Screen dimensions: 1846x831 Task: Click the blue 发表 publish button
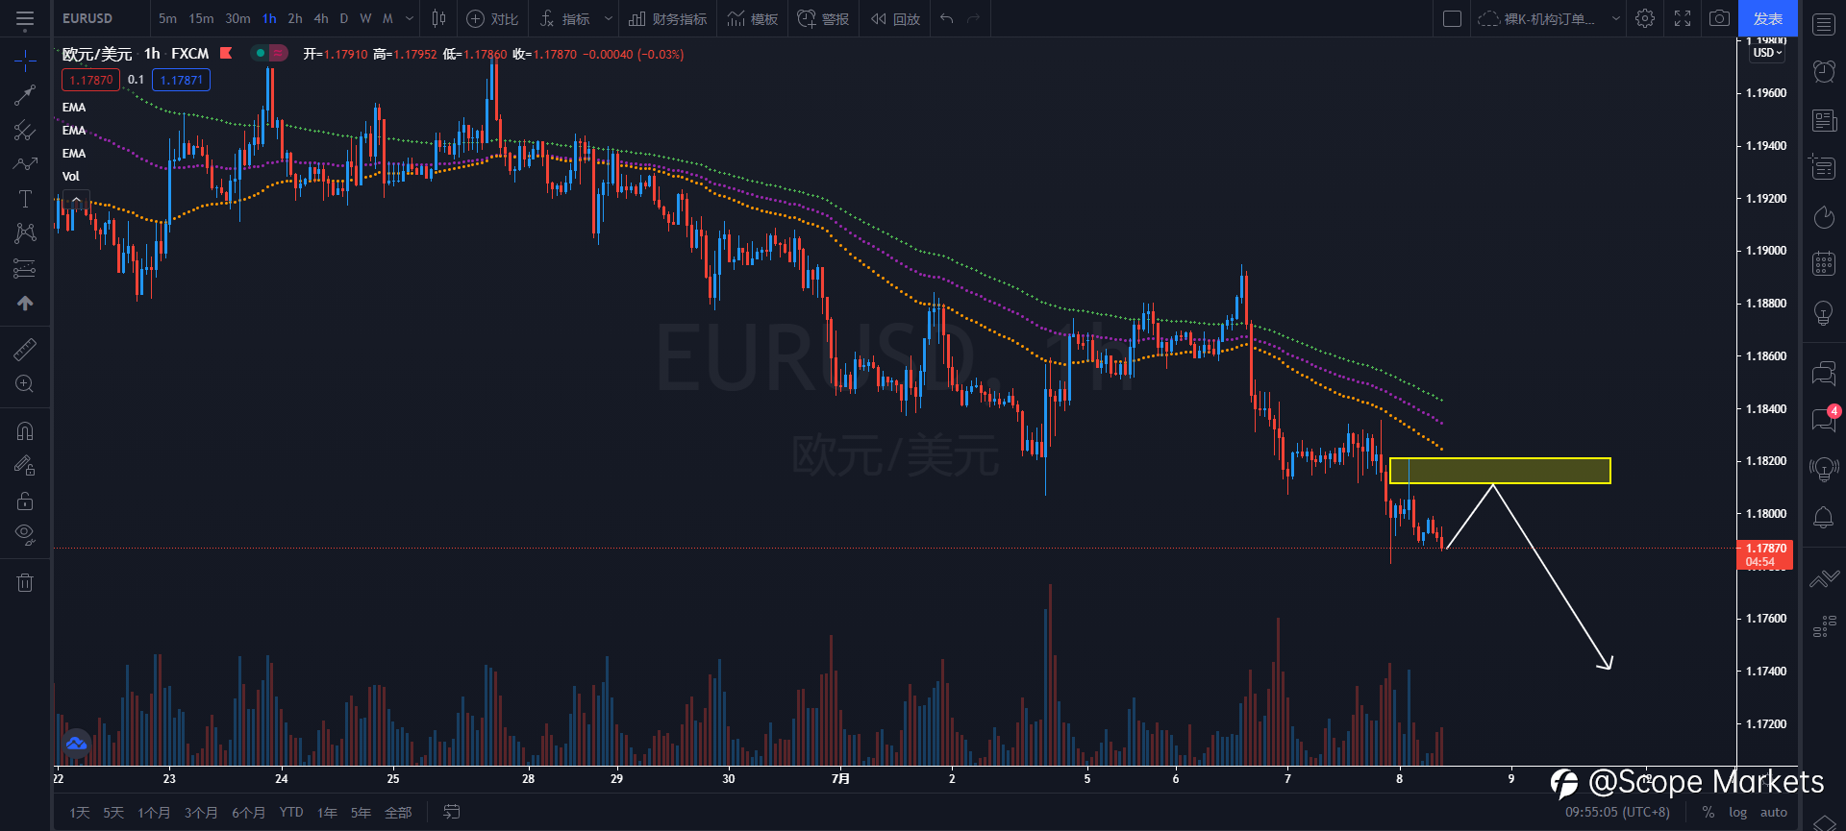1768,18
